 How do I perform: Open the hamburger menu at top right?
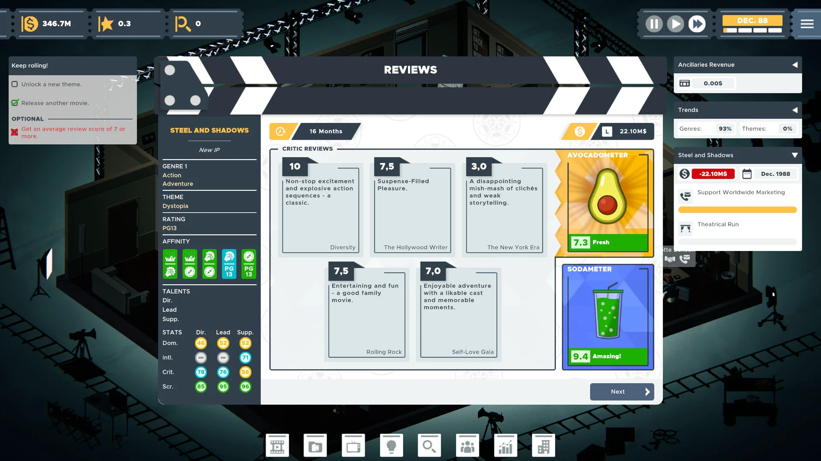point(807,24)
